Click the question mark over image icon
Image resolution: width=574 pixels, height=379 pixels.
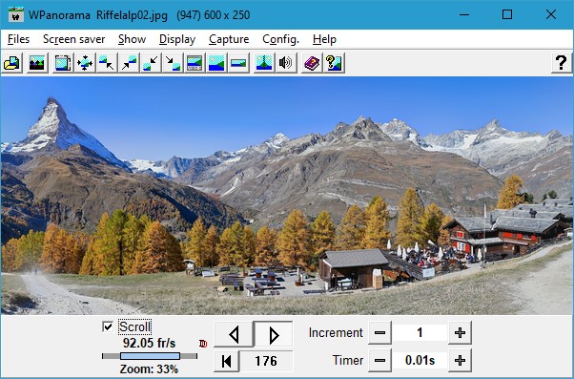[x=334, y=63]
